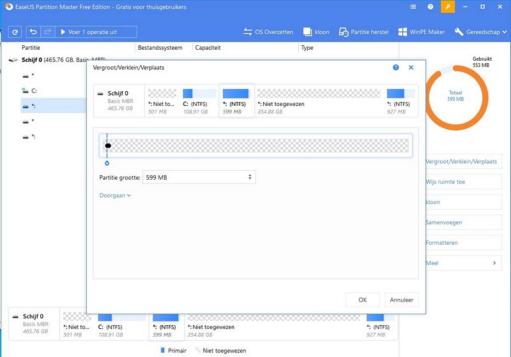This screenshot has height=357, width=511.
Task: Sort by Capaciteit column header
Action: pos(208,47)
